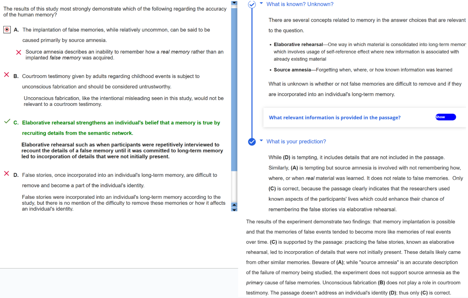This screenshot has height=298, width=468.
Task: Click the check-circle icon beside What is known
Action: [252, 4]
